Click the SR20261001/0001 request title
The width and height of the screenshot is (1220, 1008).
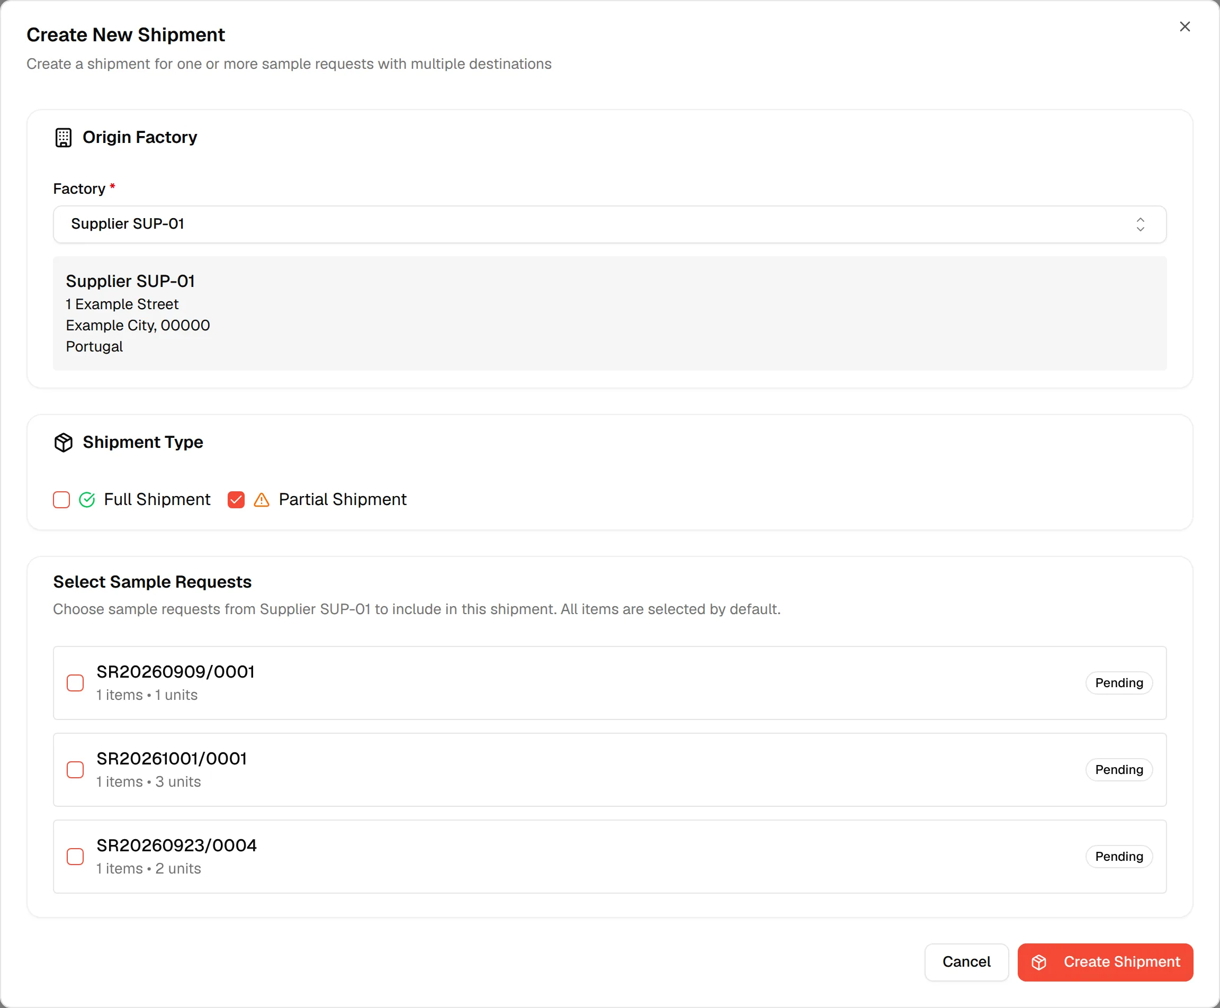click(172, 759)
